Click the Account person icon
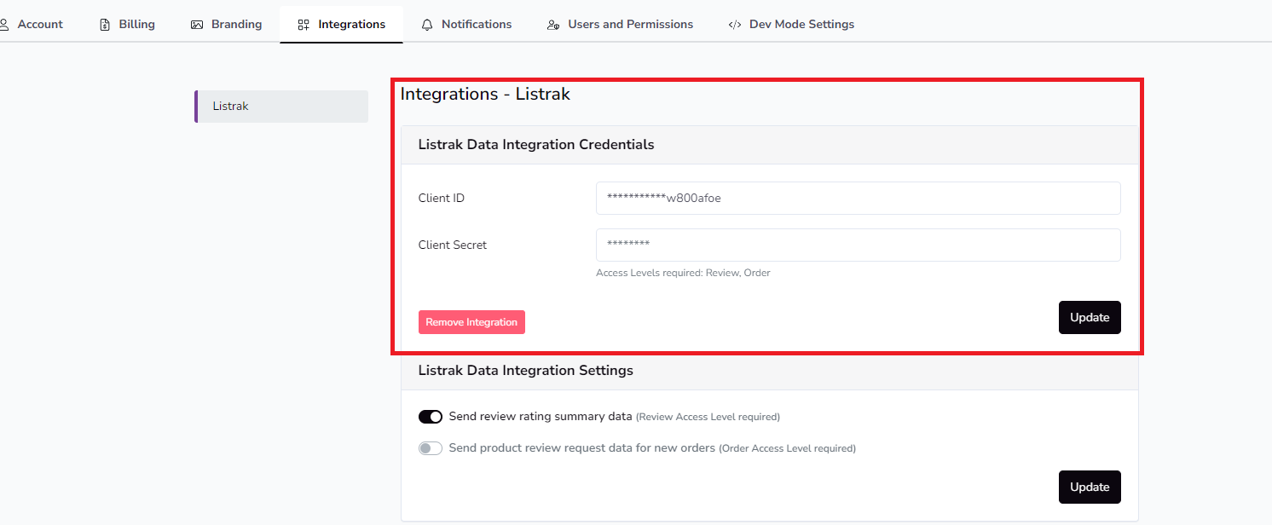The height and width of the screenshot is (525, 1272). pyautogui.click(x=3, y=25)
